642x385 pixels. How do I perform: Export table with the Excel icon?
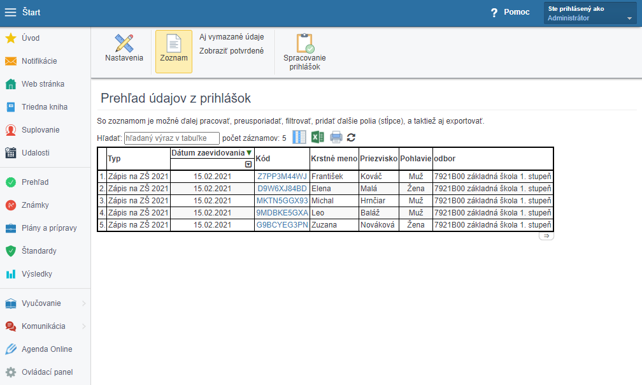(x=318, y=137)
